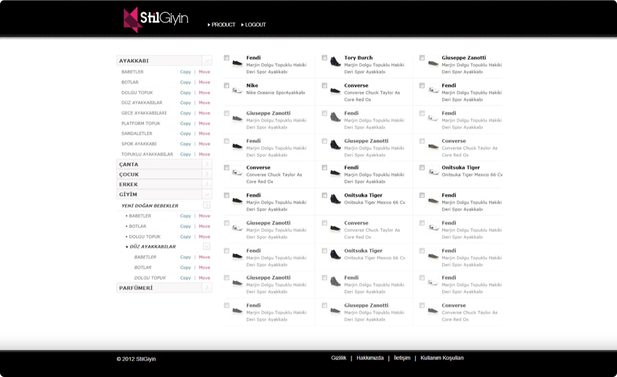The width and height of the screenshot is (617, 377).
Task: Expand the ERKEK category
Action: coord(207,184)
